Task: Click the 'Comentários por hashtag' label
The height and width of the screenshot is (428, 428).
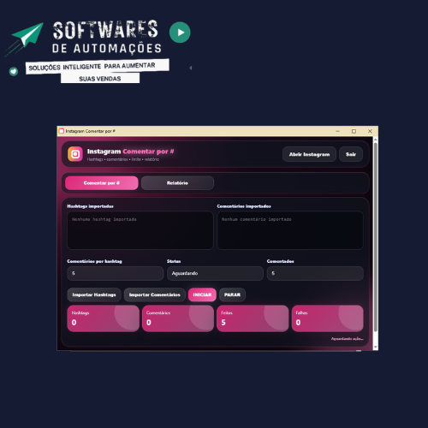Action: [94, 261]
